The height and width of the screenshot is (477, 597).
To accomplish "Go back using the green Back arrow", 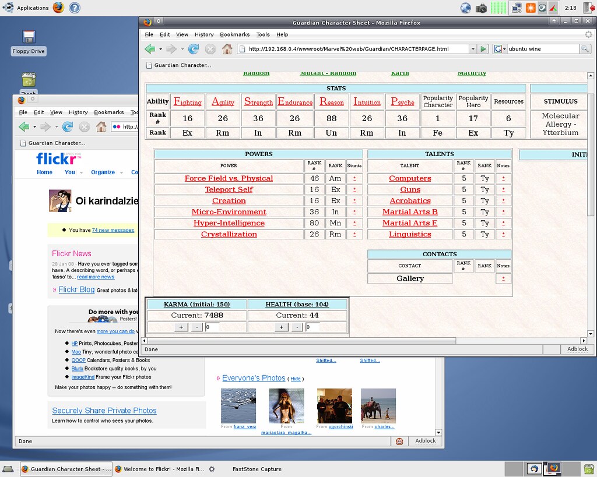I will (150, 49).
